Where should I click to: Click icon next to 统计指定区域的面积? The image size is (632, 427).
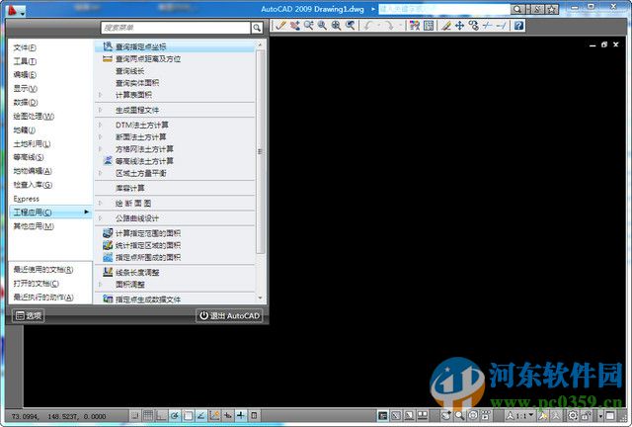click(108, 245)
